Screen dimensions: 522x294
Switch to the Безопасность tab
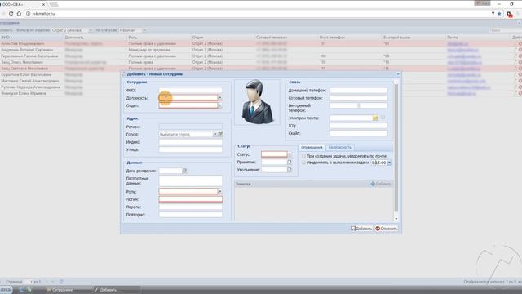pyautogui.click(x=339, y=147)
